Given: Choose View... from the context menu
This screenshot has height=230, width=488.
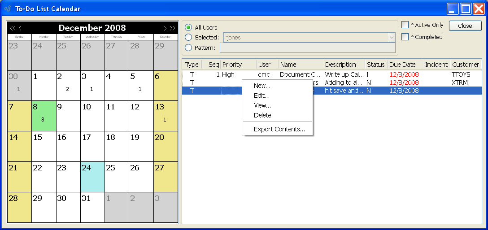Looking at the screenshot, I should [277, 105].
